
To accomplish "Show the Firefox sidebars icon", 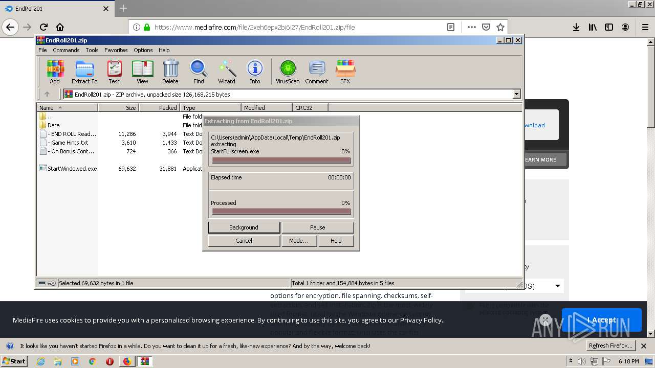I will (x=609, y=27).
